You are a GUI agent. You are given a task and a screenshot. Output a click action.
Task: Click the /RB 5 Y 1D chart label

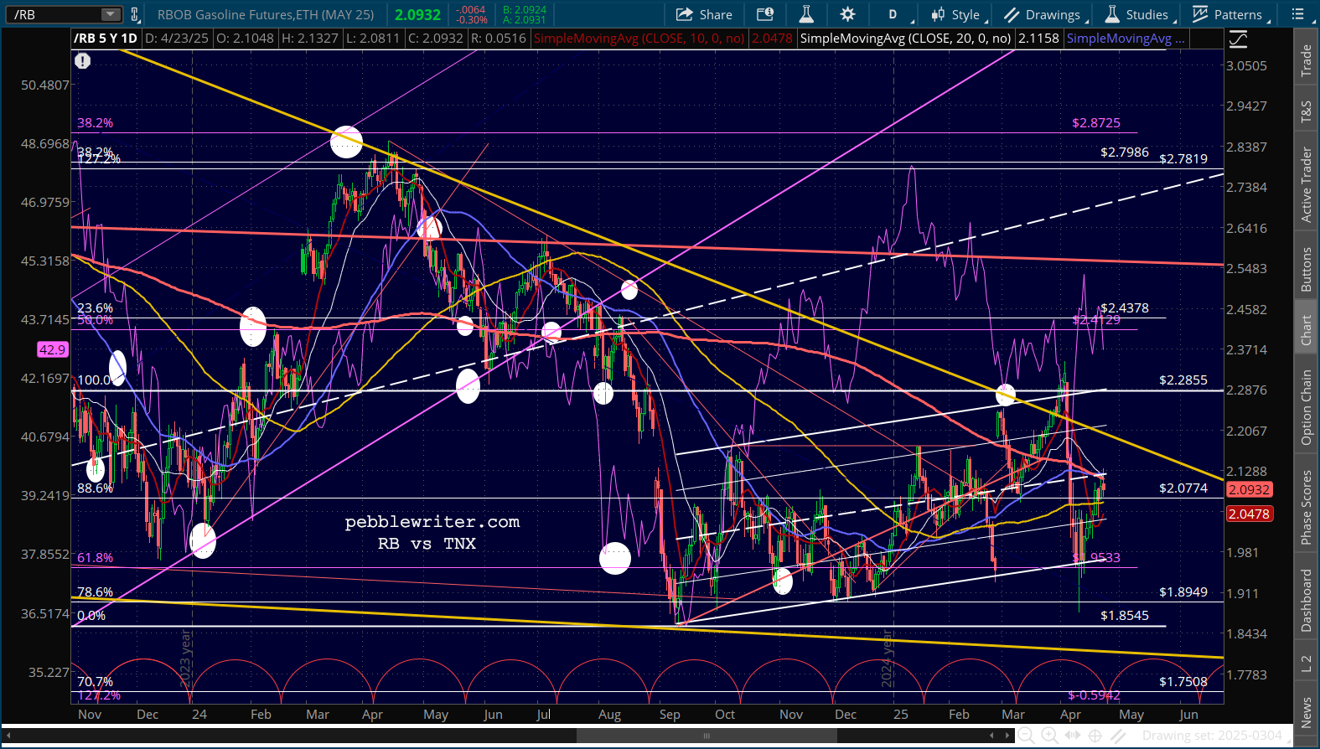click(x=106, y=39)
